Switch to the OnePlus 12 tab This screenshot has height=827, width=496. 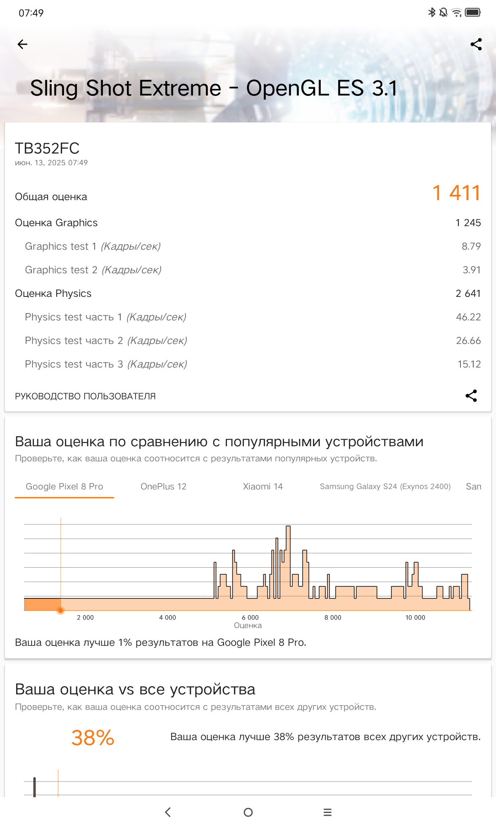(x=163, y=487)
